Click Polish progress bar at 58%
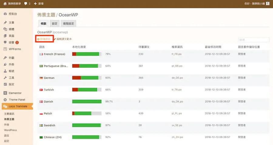Image resolution: width=273 pixels, height=145 pixels. pyautogui.click(x=87, y=114)
